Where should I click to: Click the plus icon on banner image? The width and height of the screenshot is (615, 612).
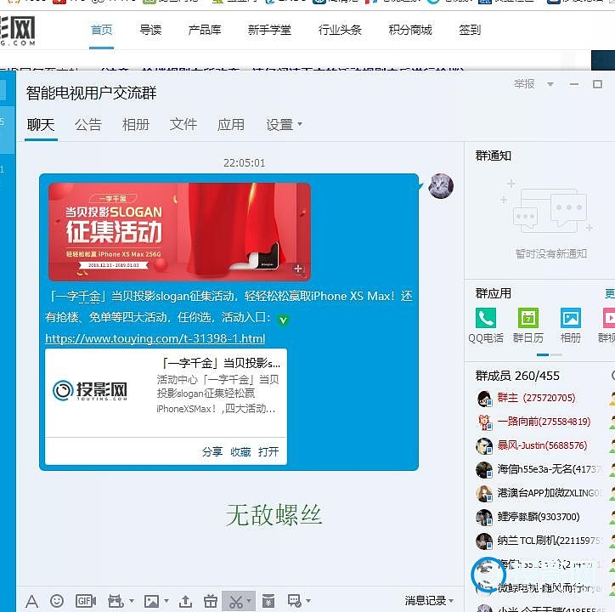tap(298, 269)
